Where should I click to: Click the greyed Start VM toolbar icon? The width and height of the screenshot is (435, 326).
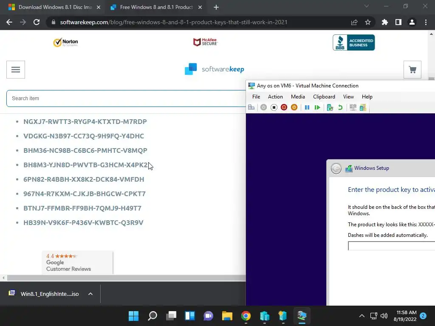[263, 107]
